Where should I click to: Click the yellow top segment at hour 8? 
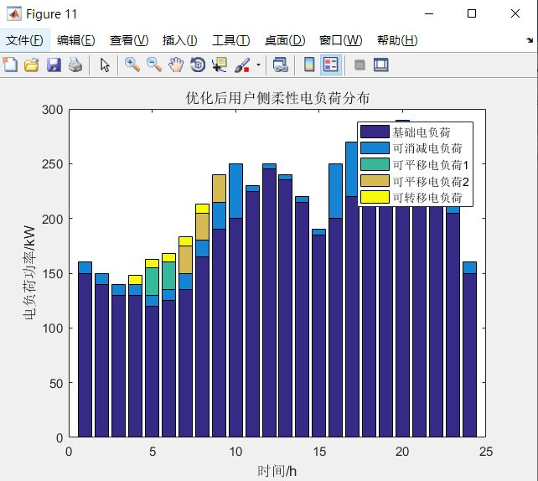(x=202, y=209)
